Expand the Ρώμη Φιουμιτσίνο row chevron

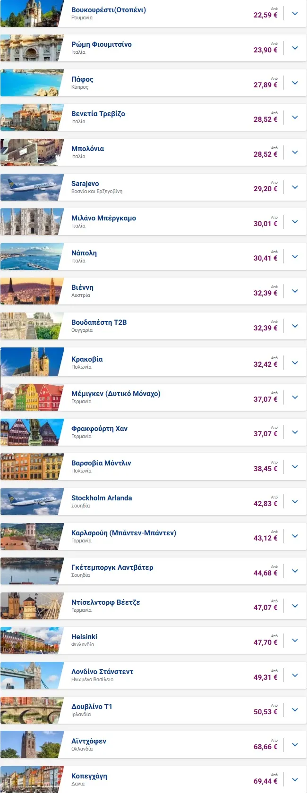tap(295, 48)
